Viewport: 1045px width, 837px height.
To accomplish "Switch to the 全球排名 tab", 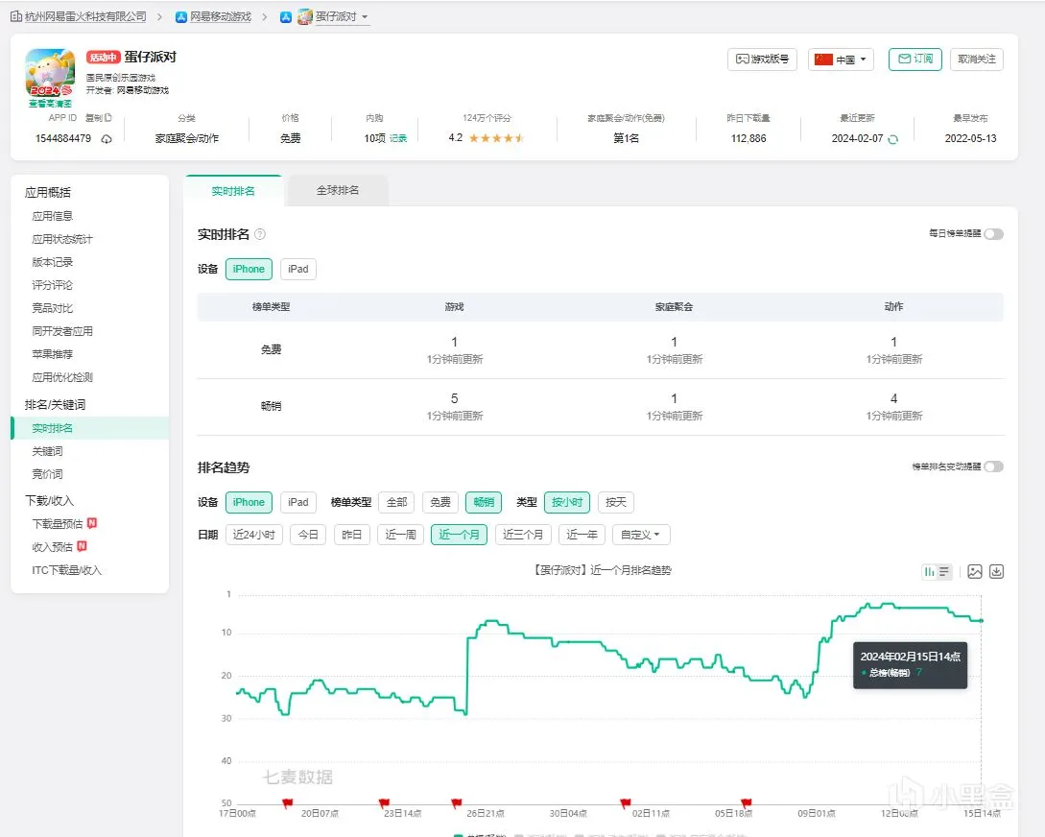I will click(x=337, y=191).
